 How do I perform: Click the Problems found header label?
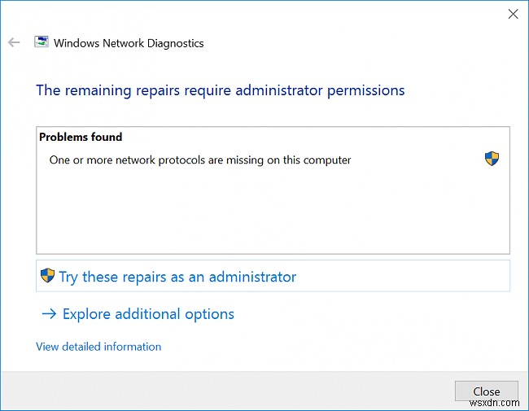[81, 138]
